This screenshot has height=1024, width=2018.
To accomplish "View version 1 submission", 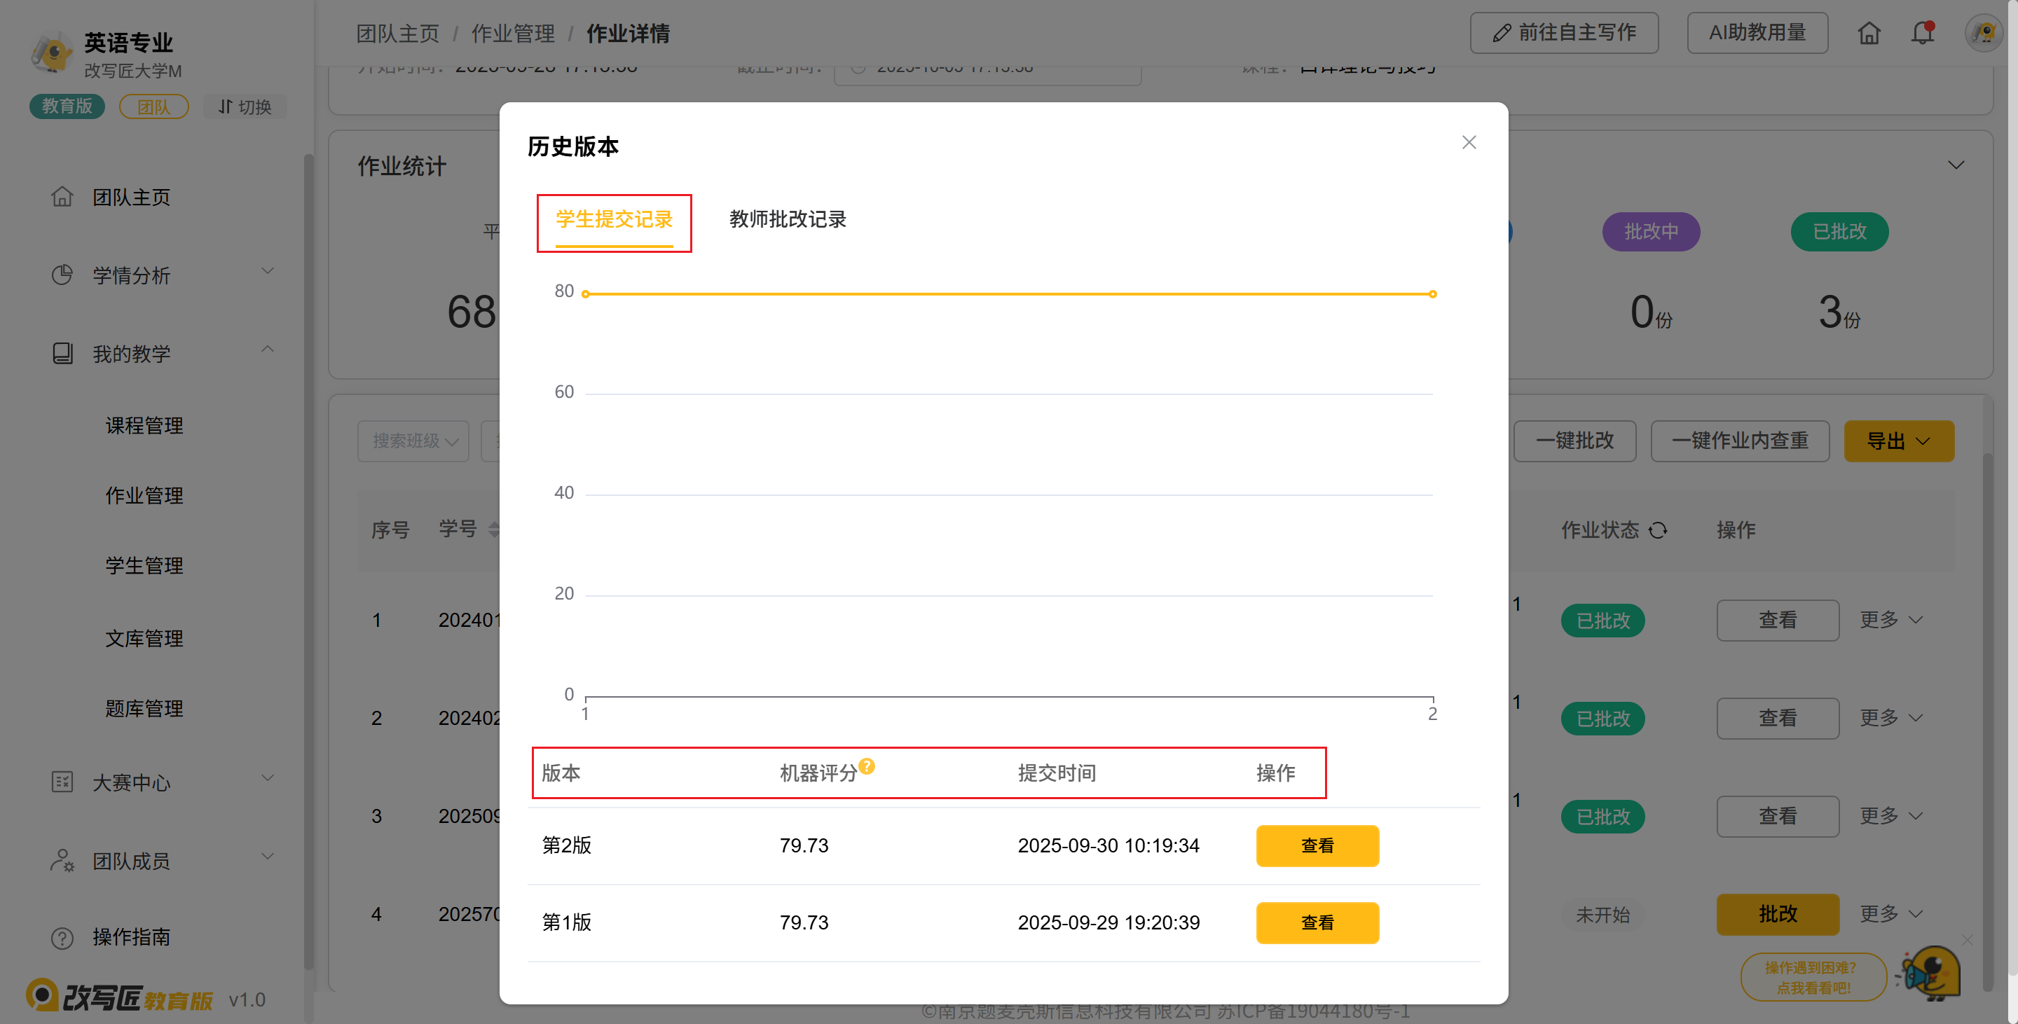I will coord(1317,922).
